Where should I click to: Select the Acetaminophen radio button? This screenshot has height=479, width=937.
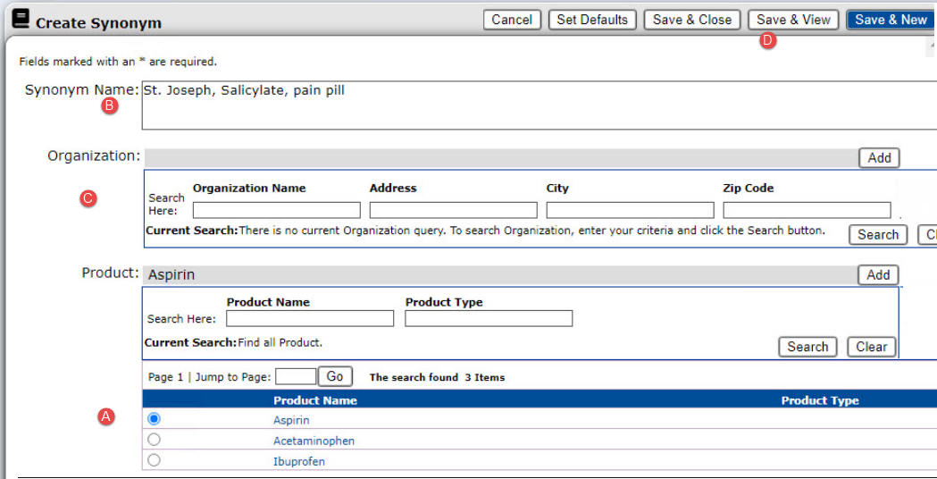[154, 440]
